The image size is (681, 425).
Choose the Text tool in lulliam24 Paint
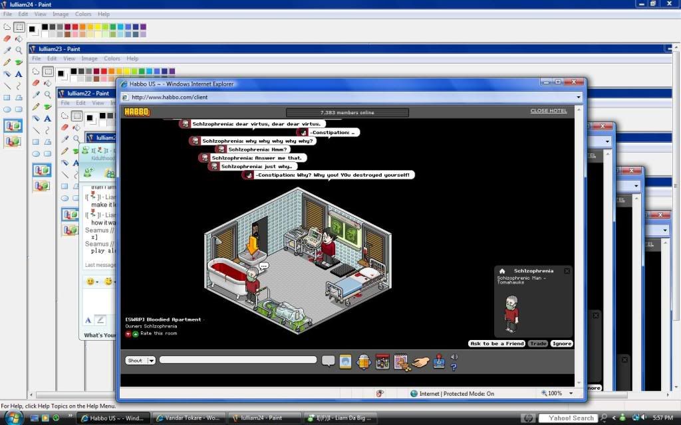(19, 74)
